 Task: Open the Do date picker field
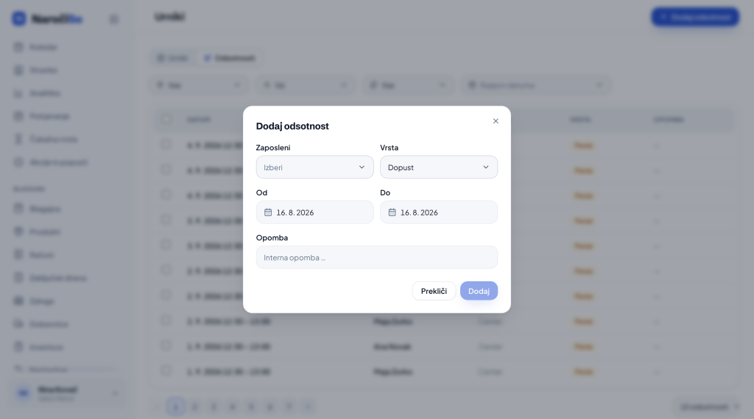point(439,212)
